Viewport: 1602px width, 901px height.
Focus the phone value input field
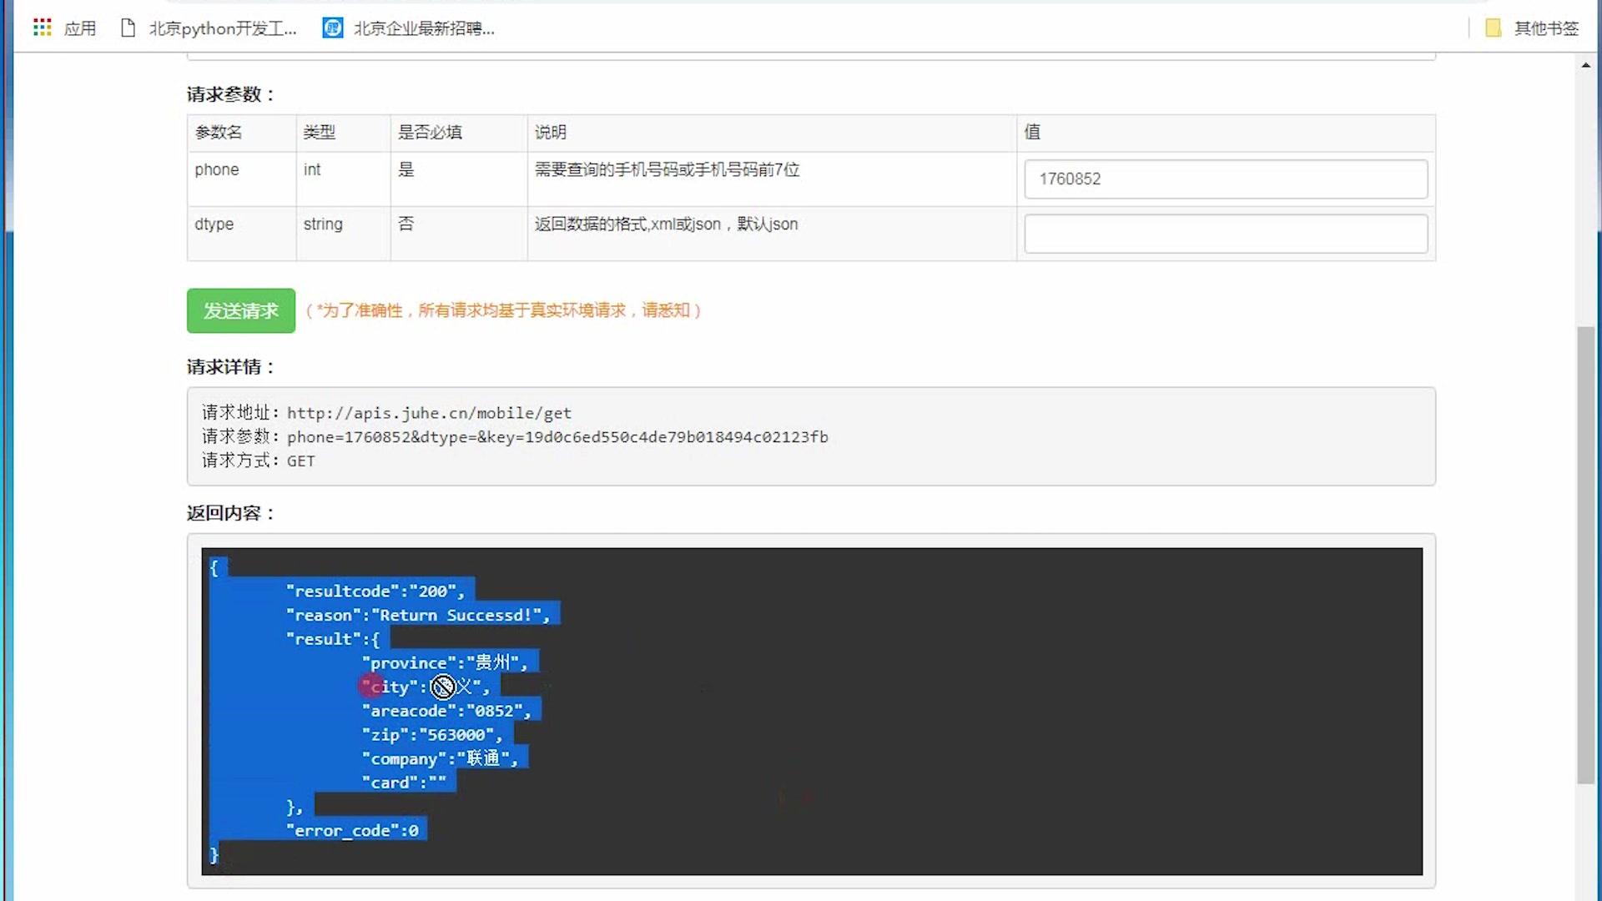click(x=1225, y=179)
